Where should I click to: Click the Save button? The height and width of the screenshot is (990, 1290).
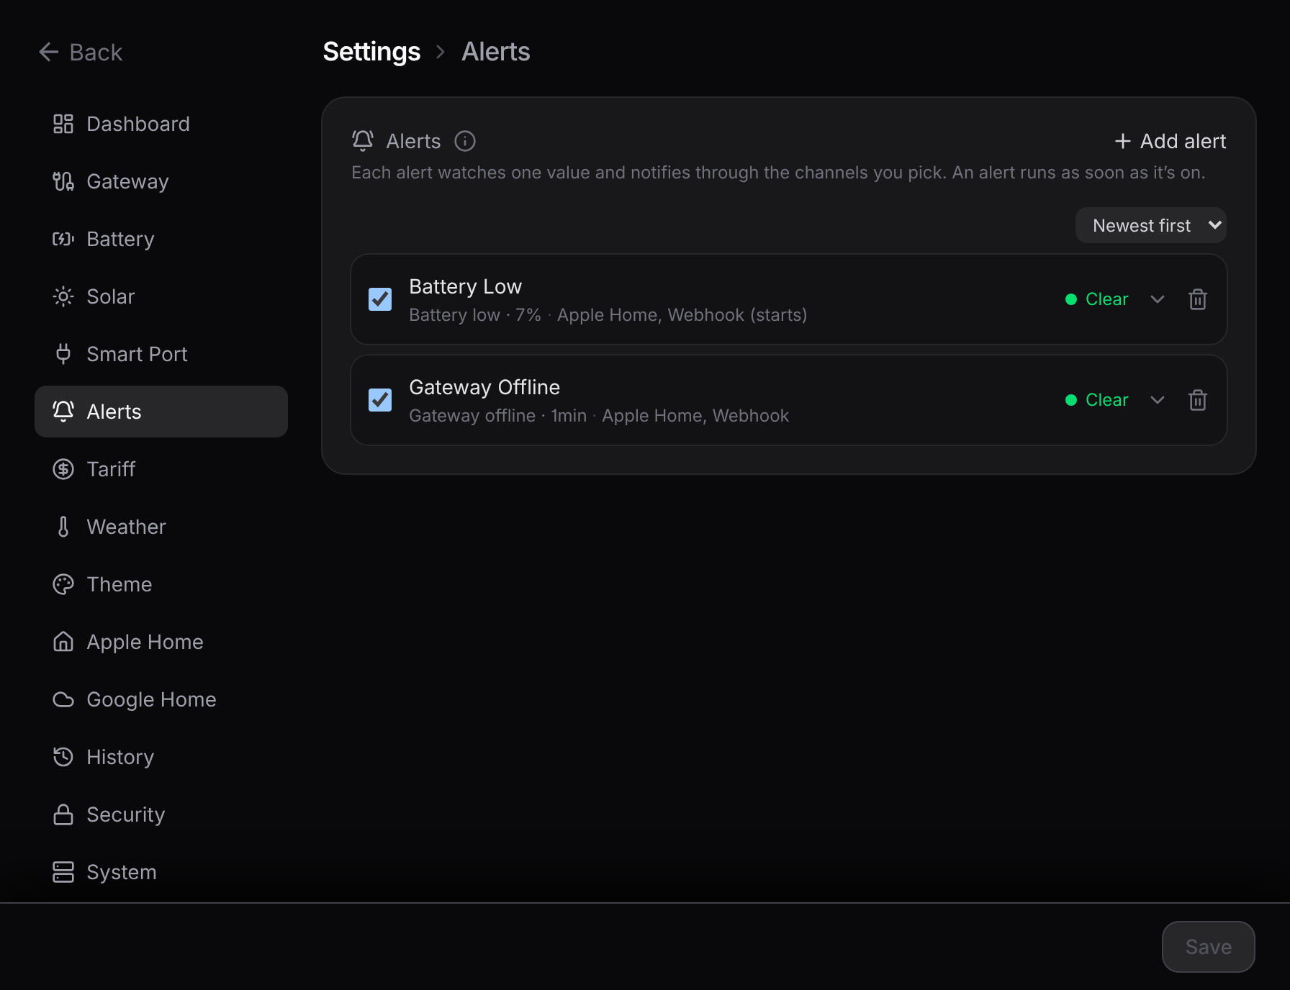[x=1209, y=947]
